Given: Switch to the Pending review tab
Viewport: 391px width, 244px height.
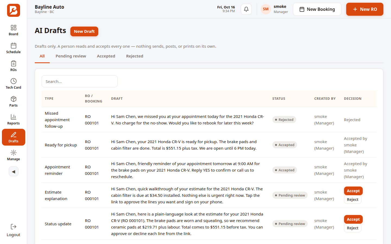Looking at the screenshot, I should click(71, 56).
